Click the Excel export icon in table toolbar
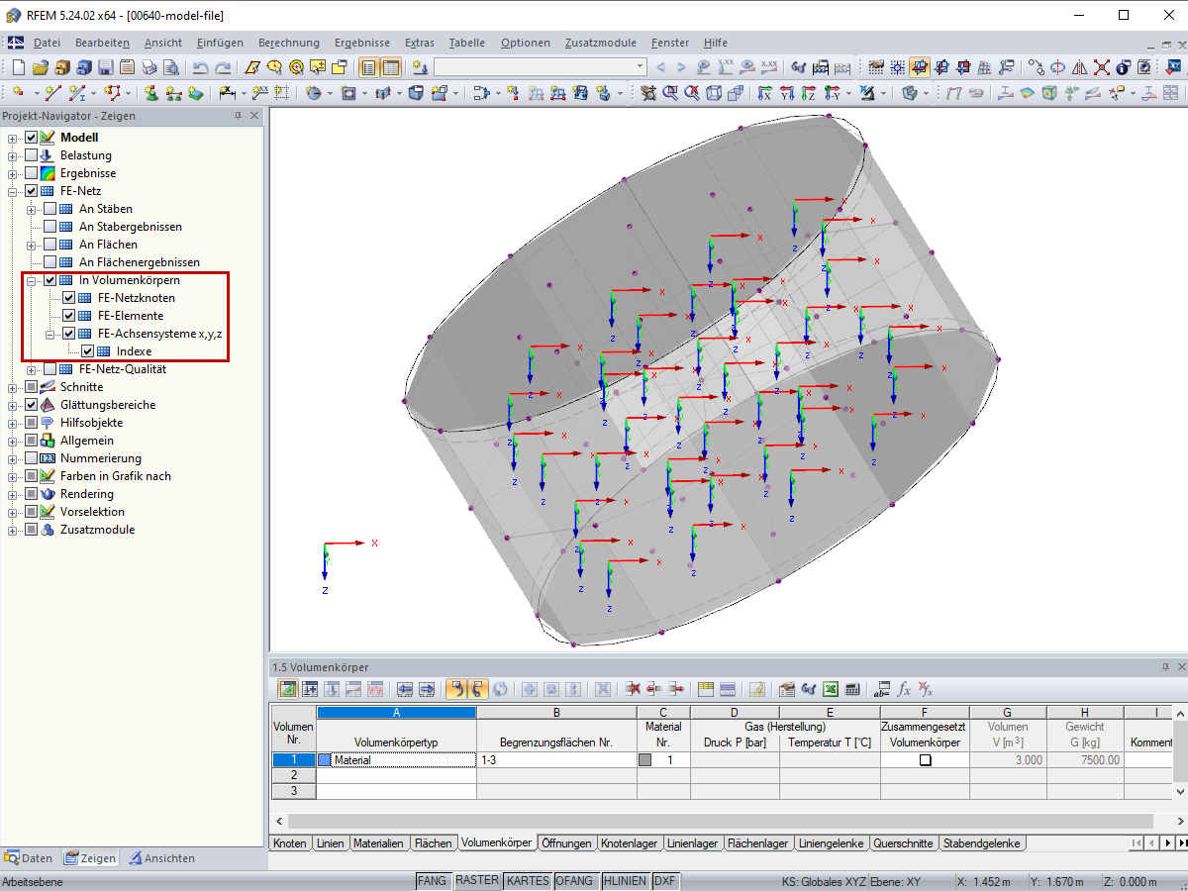 pos(831,689)
